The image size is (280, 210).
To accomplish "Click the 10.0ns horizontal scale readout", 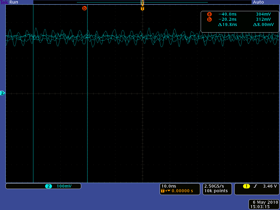I will [169, 186].
